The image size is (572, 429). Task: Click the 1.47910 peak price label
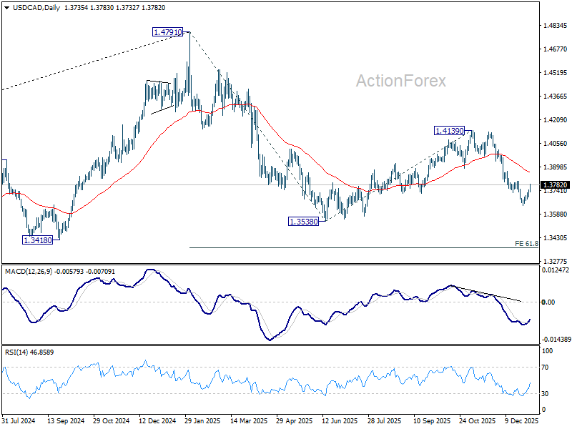pos(167,32)
